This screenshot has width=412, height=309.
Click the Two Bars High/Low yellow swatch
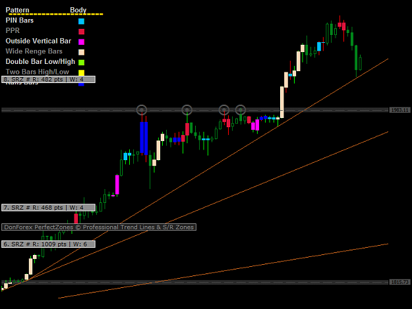(x=81, y=72)
